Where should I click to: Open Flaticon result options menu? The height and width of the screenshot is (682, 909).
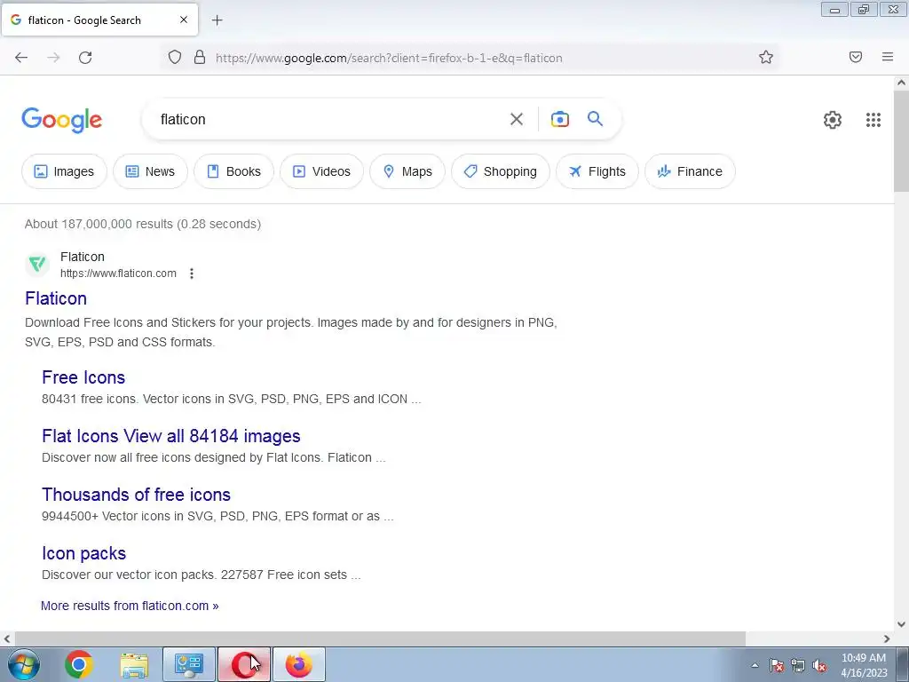(x=192, y=274)
